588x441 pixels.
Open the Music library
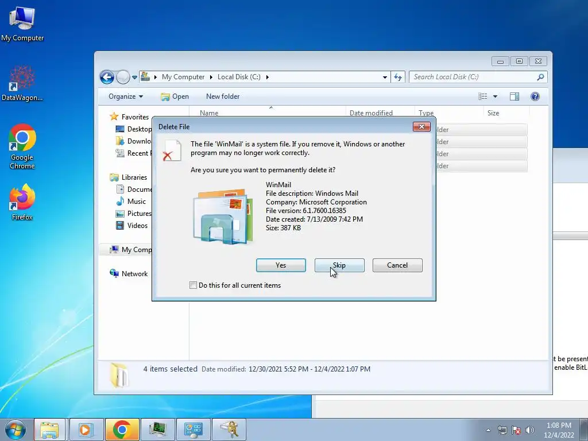(x=131, y=202)
